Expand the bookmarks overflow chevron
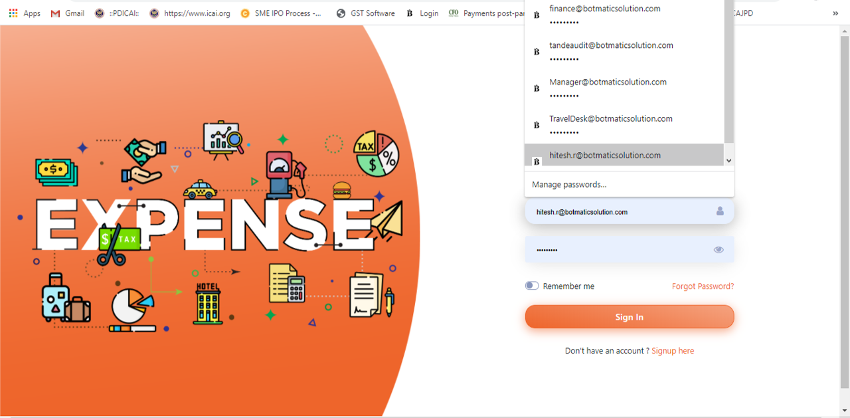Viewport: 850px width, 418px height. click(x=835, y=13)
